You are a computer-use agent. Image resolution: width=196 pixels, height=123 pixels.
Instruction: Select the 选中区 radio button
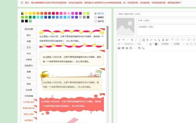(x=95, y=21)
